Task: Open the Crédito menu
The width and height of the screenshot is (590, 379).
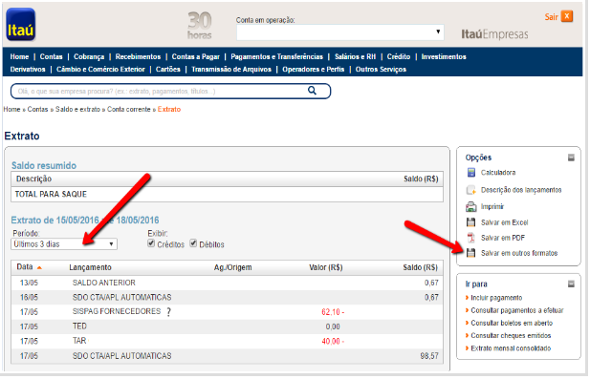Action: 399,56
